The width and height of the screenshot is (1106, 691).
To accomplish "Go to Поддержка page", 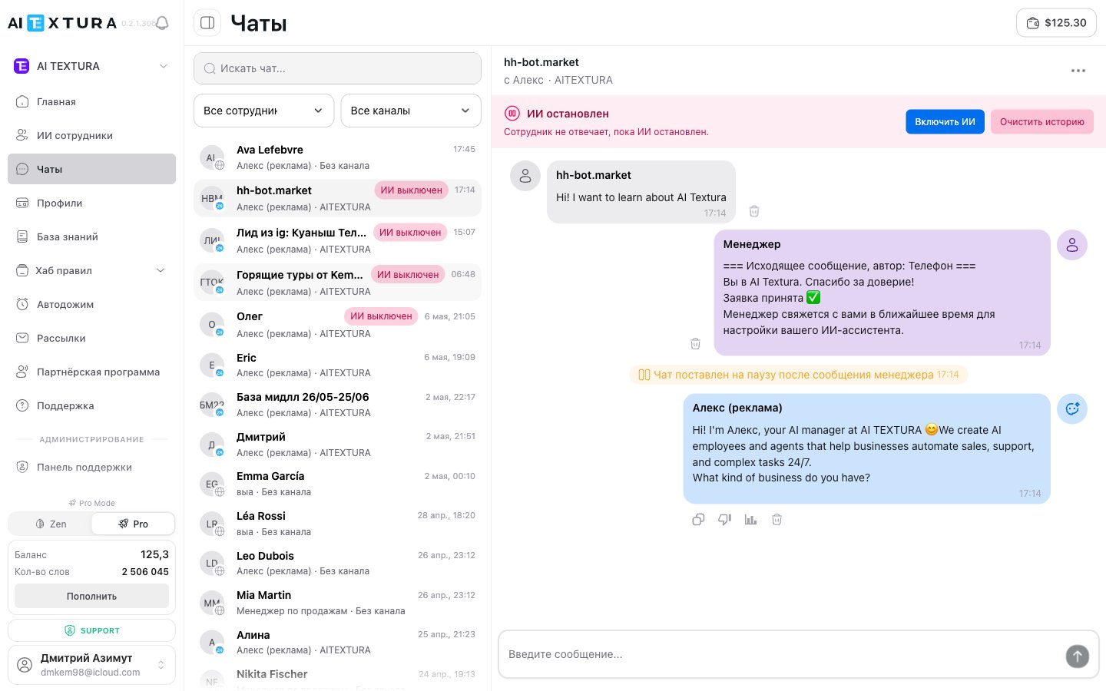I will 91,405.
